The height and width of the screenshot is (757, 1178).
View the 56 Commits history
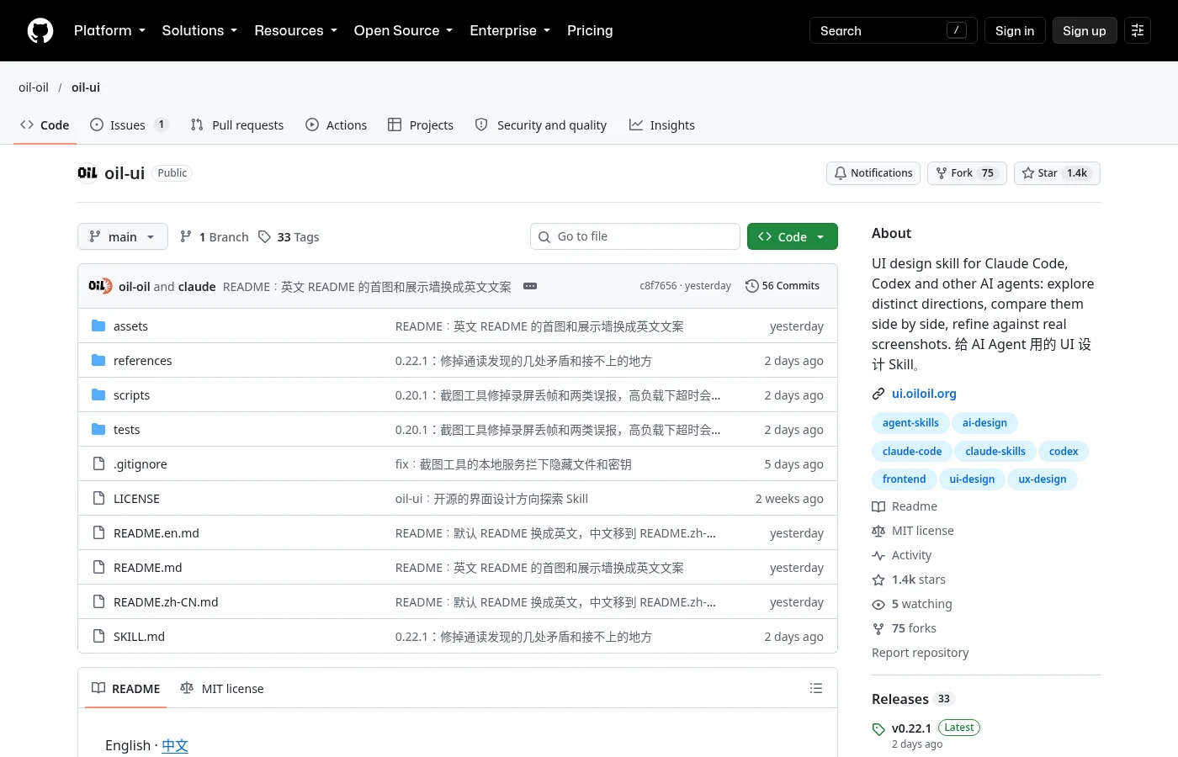tap(783, 286)
